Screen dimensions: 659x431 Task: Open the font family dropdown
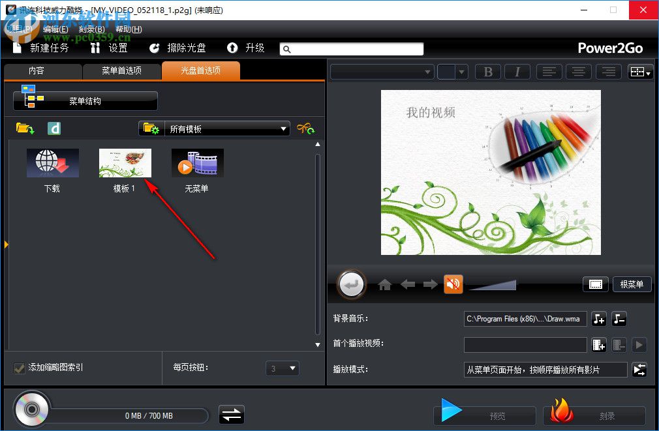tap(381, 72)
